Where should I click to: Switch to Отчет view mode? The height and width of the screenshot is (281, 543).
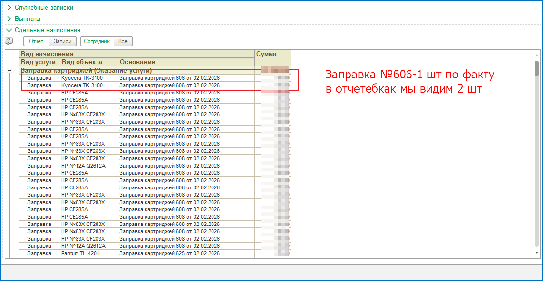pyautogui.click(x=36, y=41)
